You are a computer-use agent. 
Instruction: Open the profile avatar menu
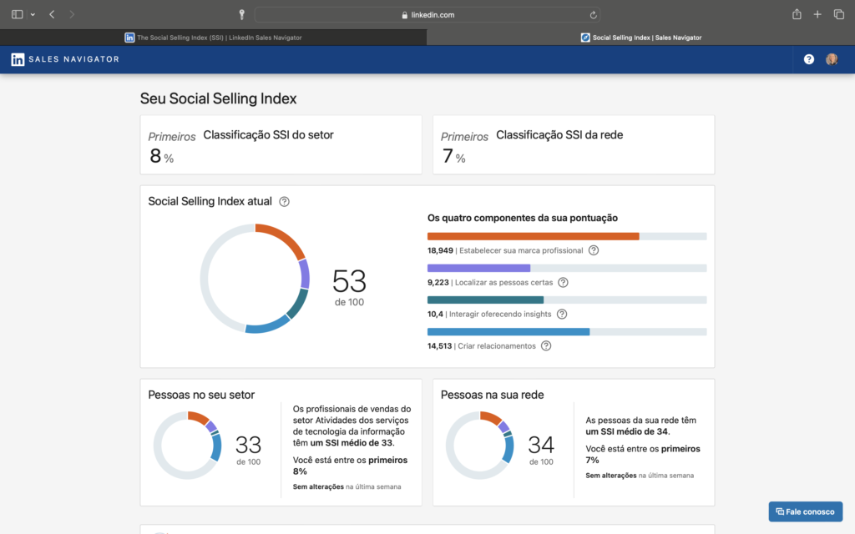832,59
